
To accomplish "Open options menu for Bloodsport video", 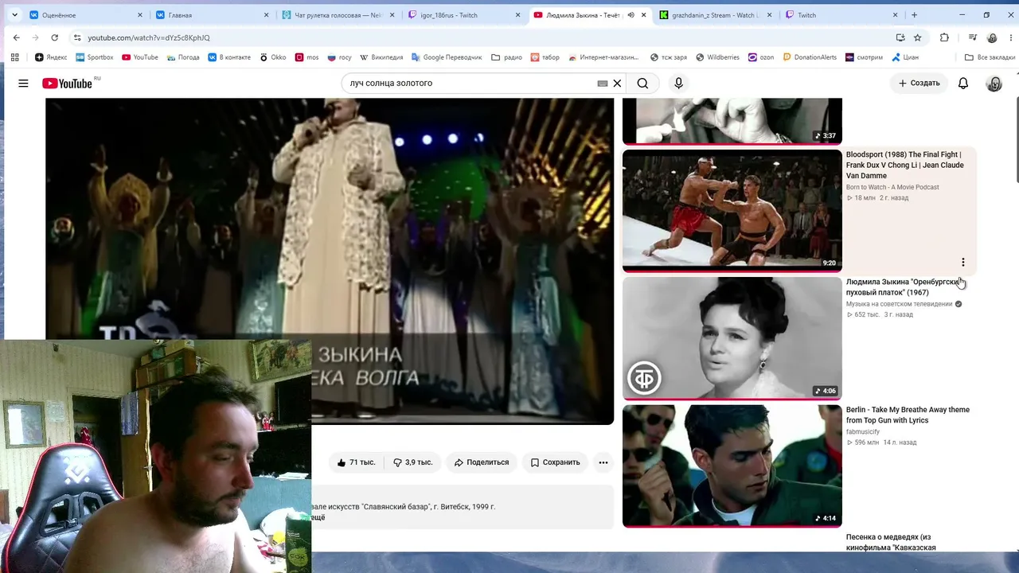I will pyautogui.click(x=963, y=262).
